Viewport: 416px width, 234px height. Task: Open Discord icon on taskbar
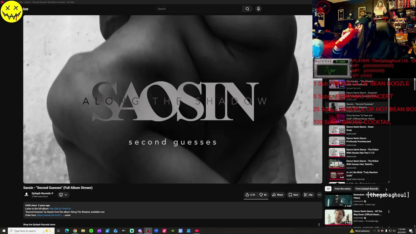[x=140, y=231]
